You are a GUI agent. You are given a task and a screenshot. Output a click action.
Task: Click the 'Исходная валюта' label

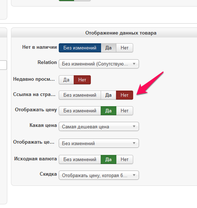35,159
